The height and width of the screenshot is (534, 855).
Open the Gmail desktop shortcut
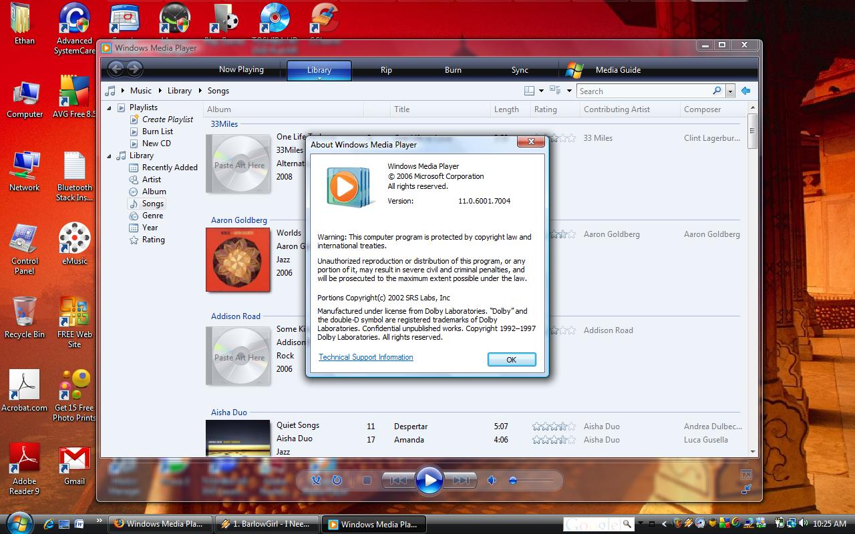74,466
